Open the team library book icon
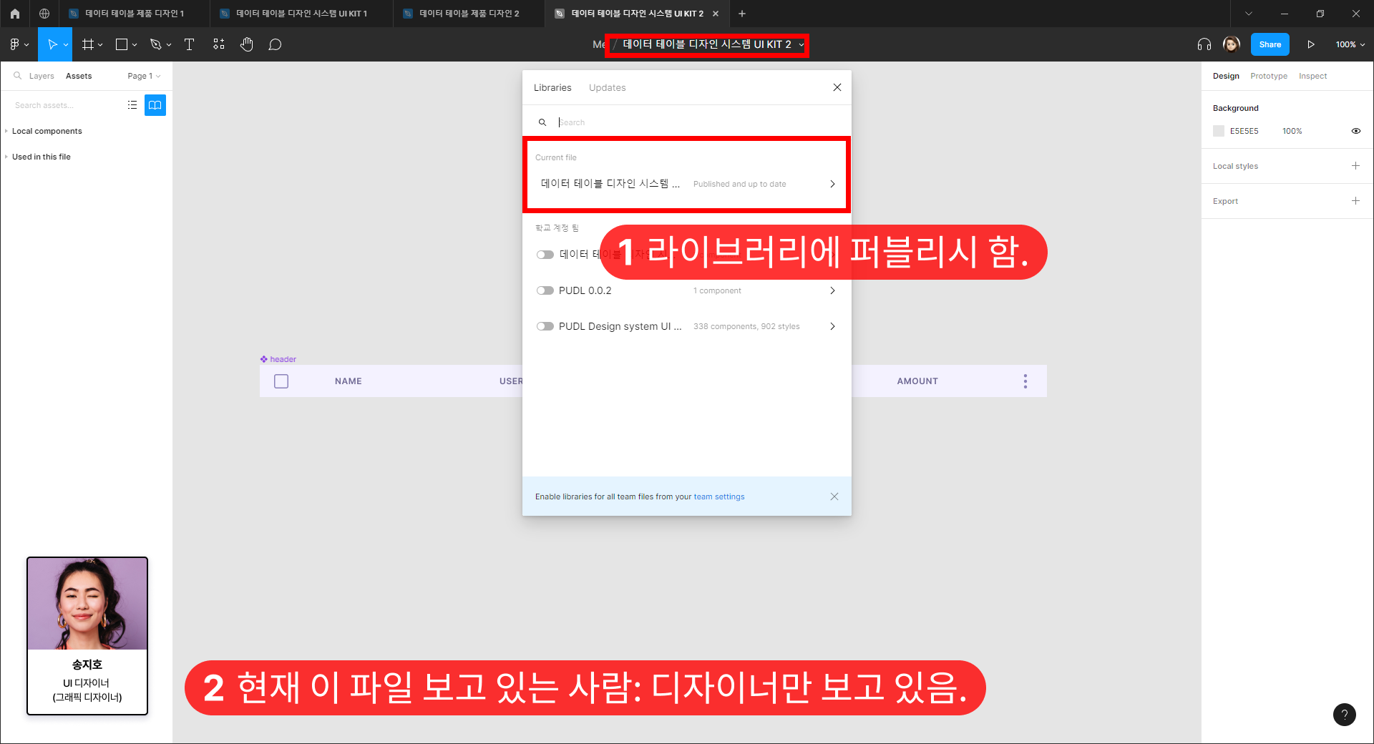Viewport: 1374px width, 744px height. pyautogui.click(x=155, y=105)
